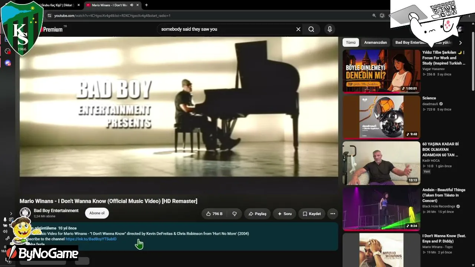The width and height of the screenshot is (475, 267).
Task: Open the site information icon in the address bar
Action: [x=49, y=16]
